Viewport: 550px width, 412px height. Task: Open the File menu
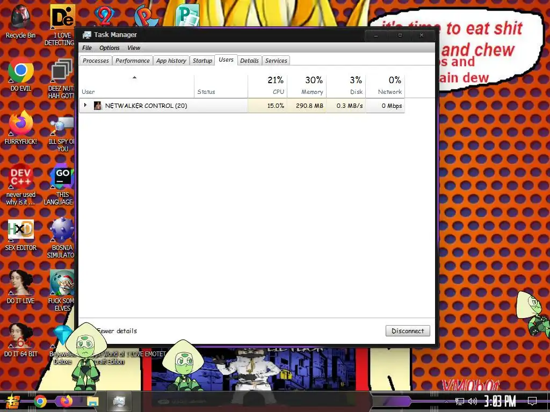[86, 48]
